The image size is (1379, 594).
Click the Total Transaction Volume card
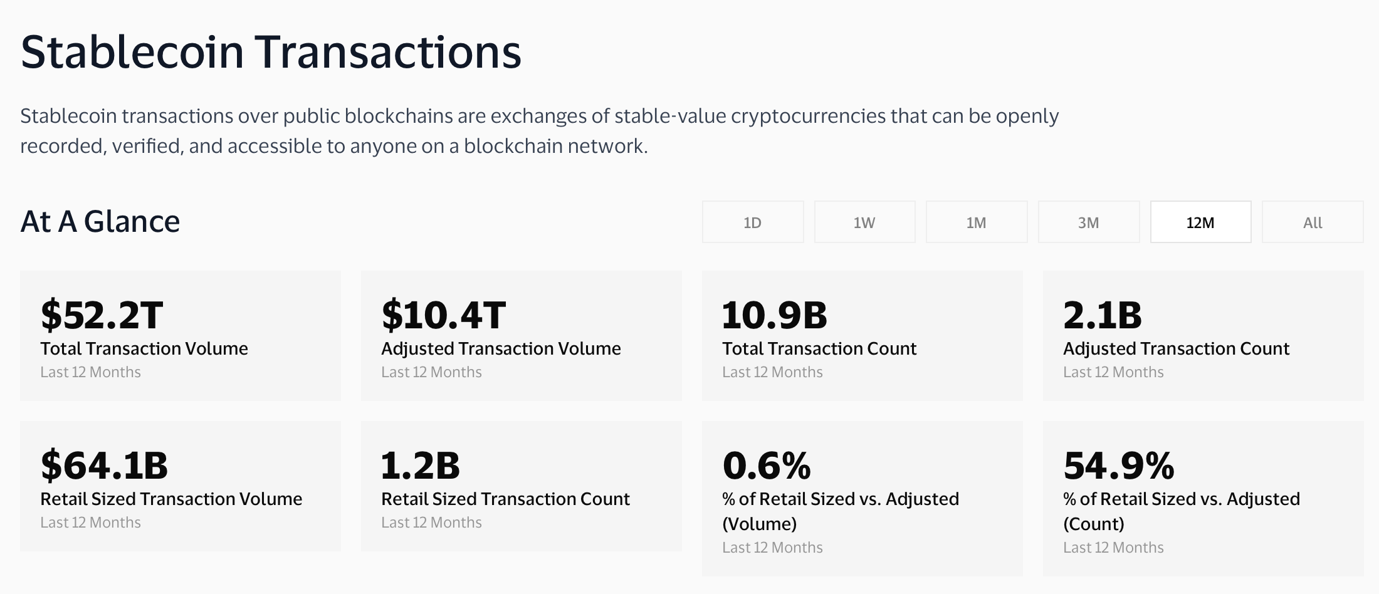click(x=181, y=335)
